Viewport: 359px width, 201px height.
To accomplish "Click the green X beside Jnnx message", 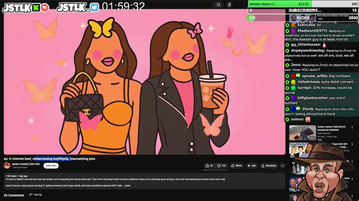I will [287, 65].
